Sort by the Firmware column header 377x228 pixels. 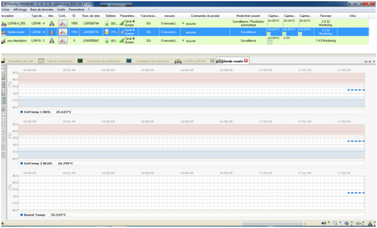[x=325, y=16]
